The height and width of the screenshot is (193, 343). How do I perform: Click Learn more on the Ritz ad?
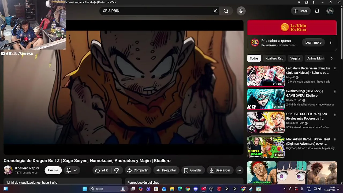coord(313,42)
